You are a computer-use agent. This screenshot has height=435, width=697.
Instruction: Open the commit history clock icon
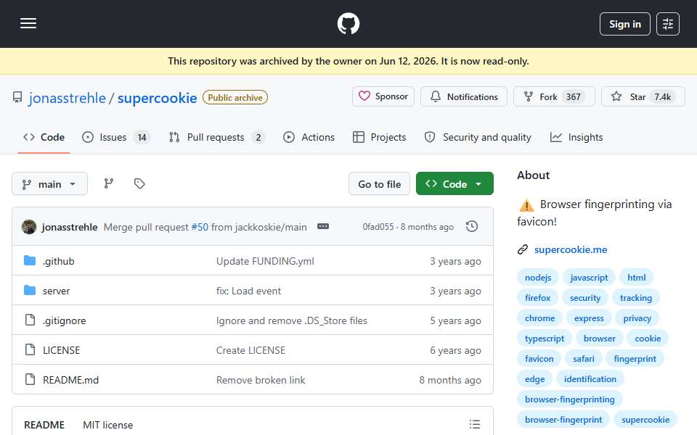[x=472, y=226]
